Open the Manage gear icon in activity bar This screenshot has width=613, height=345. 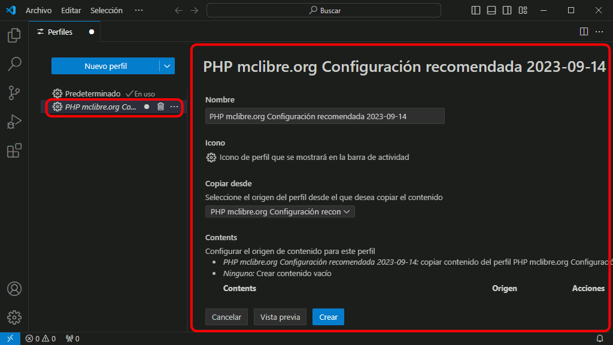pyautogui.click(x=14, y=317)
